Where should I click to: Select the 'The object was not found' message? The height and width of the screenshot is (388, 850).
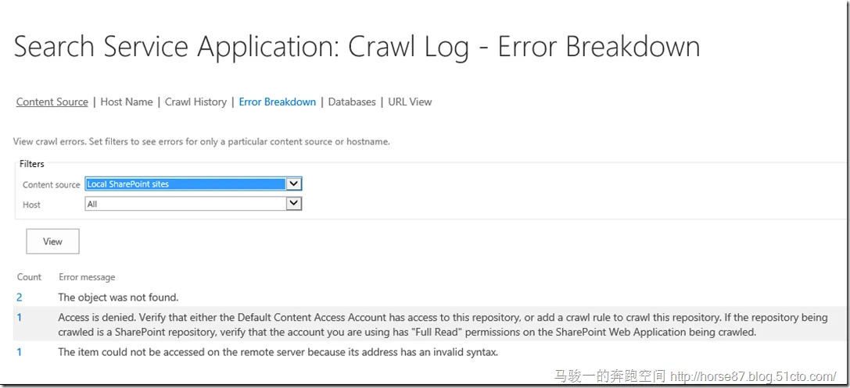pos(118,297)
